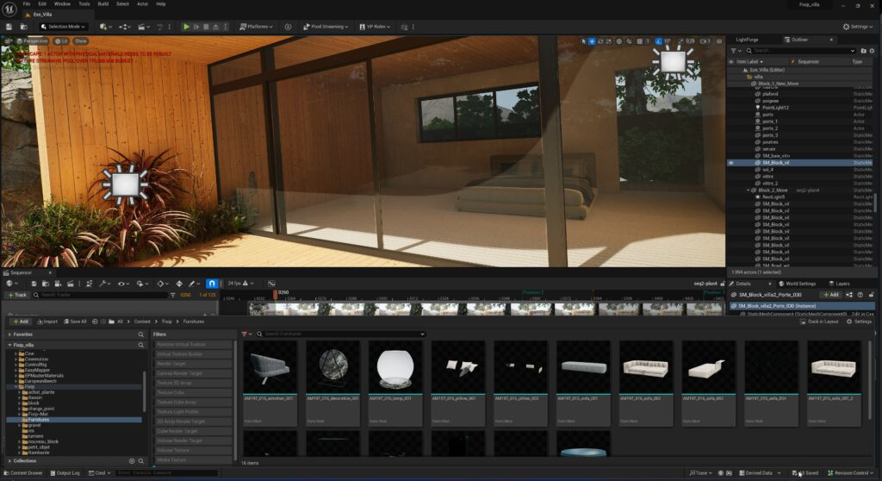Click the Save All button
This screenshot has width=882, height=481.
74,322
